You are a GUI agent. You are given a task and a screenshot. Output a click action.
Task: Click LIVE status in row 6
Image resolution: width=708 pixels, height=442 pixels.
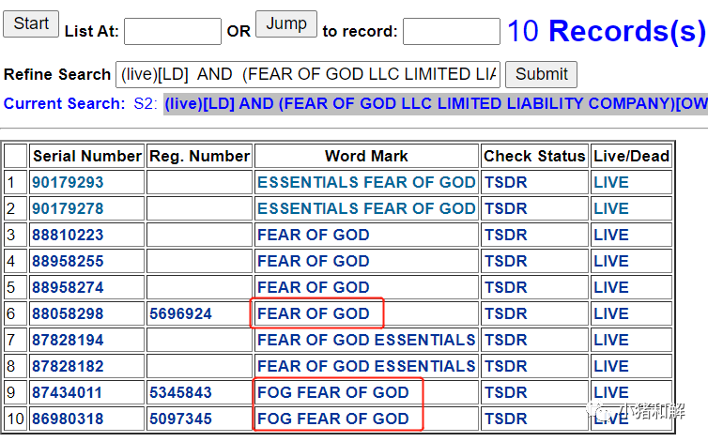611,313
